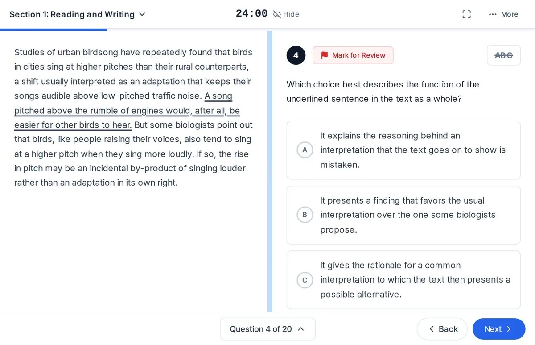
Task: Click the right arrow in Next button
Action: tap(509, 329)
